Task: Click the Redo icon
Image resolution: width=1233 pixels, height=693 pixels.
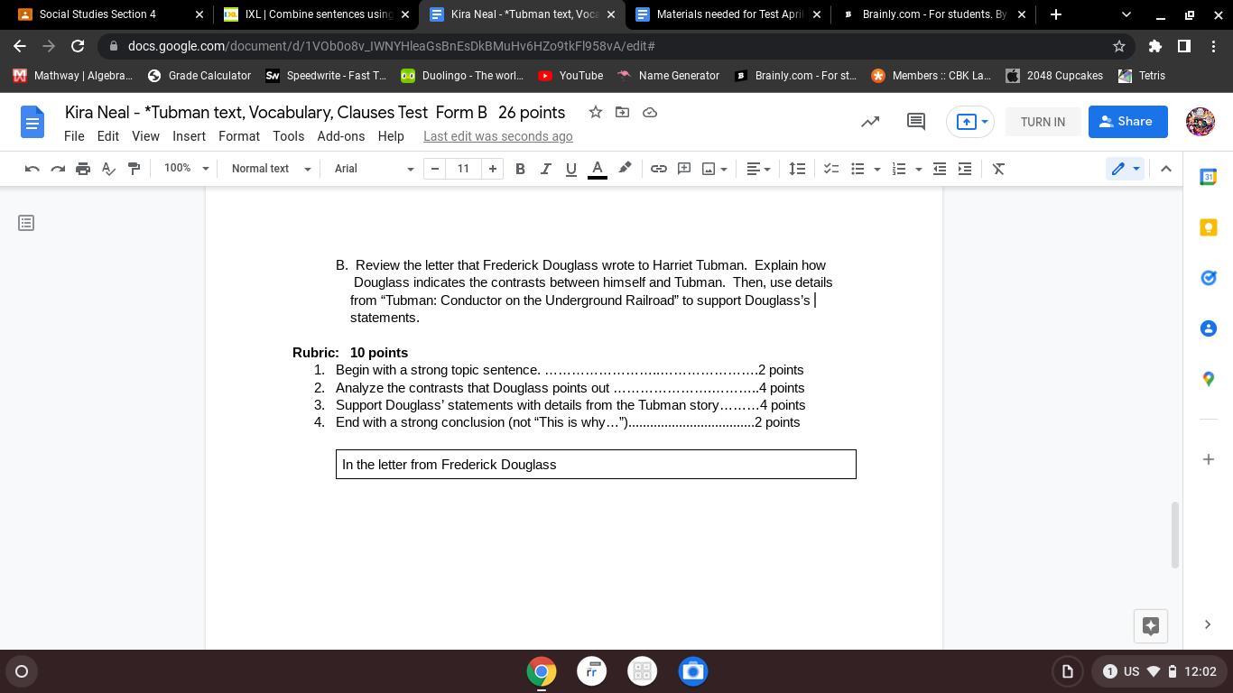Action: (58, 169)
